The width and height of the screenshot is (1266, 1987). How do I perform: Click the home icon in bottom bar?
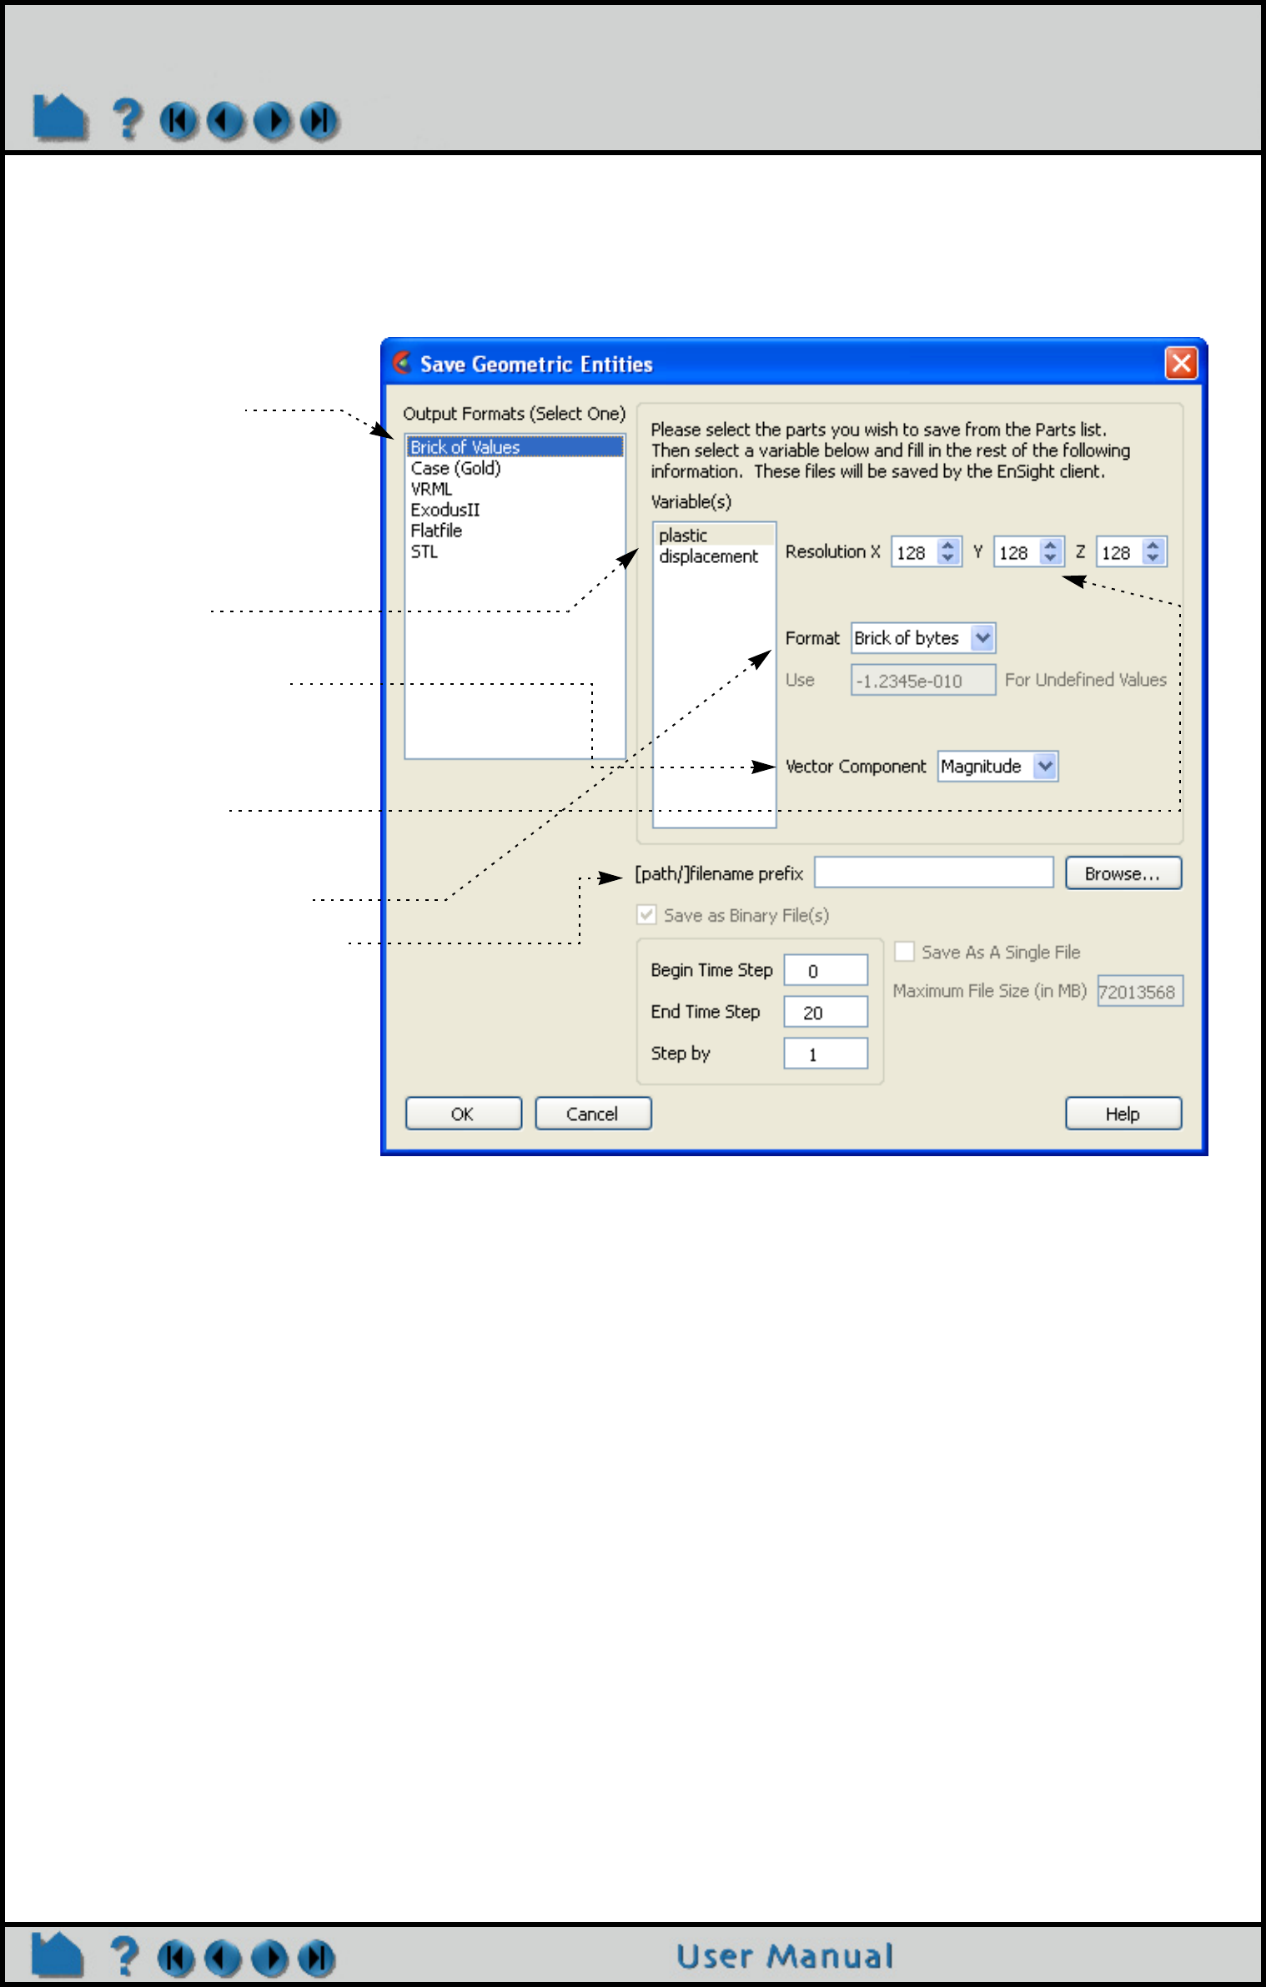tap(57, 1954)
